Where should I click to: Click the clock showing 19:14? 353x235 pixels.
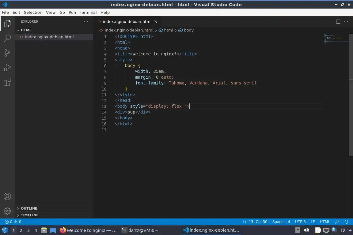346,230
